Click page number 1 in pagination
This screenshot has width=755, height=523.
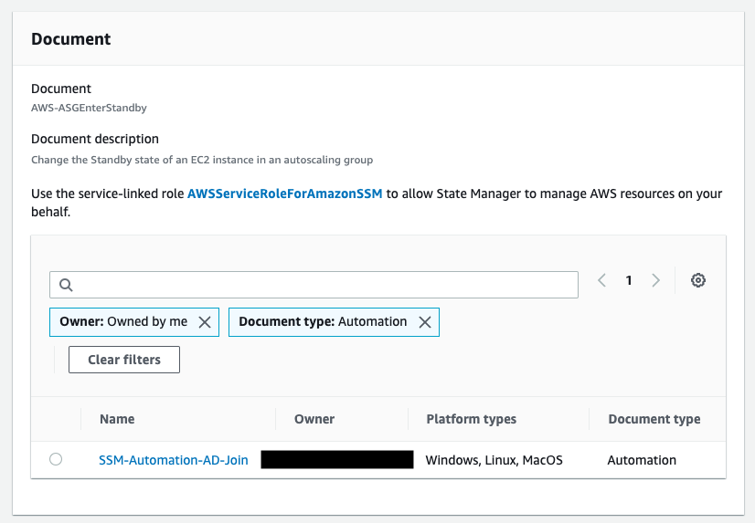pyautogui.click(x=629, y=281)
